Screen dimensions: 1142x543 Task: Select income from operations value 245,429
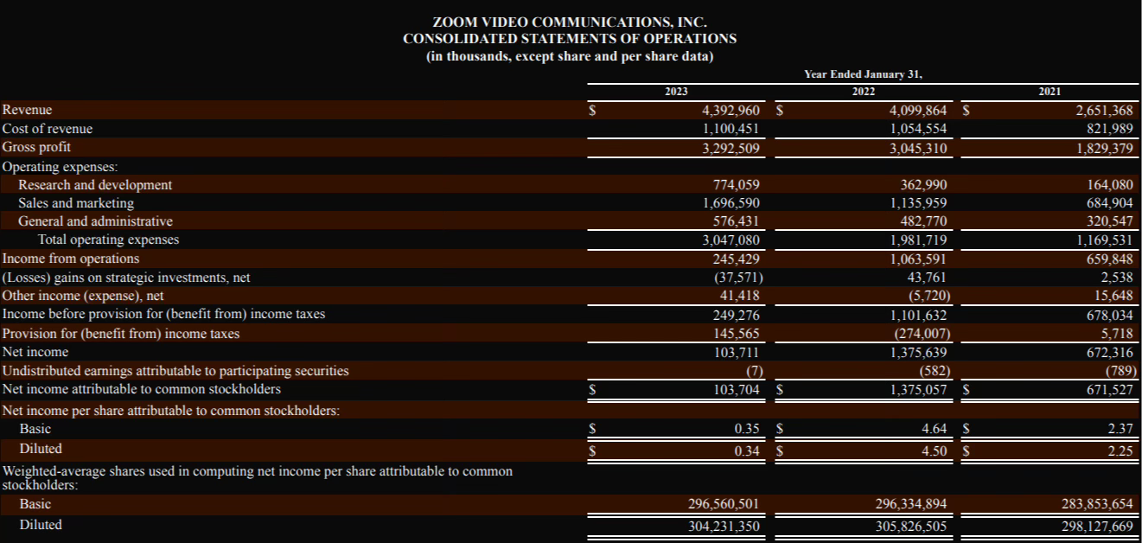(737, 259)
